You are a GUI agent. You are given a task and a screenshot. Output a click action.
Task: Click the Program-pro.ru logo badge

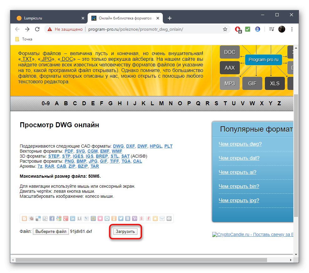(x=263, y=60)
